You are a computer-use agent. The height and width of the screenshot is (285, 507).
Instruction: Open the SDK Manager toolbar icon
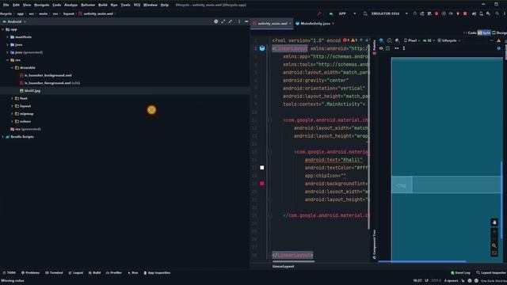pyautogui.click(x=488, y=13)
